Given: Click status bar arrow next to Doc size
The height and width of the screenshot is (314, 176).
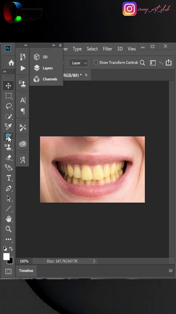Looking at the screenshot, I should [x=94, y=261].
